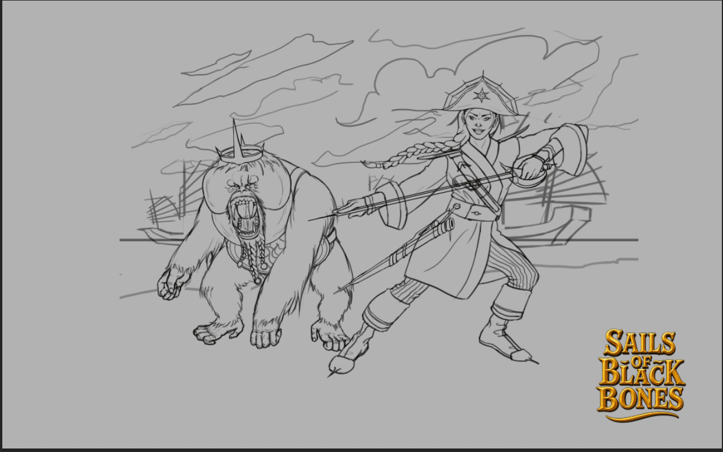This screenshot has width=723, height=452.
Task: Click the tip of the extended sword blade
Action: pyautogui.click(x=312, y=220)
